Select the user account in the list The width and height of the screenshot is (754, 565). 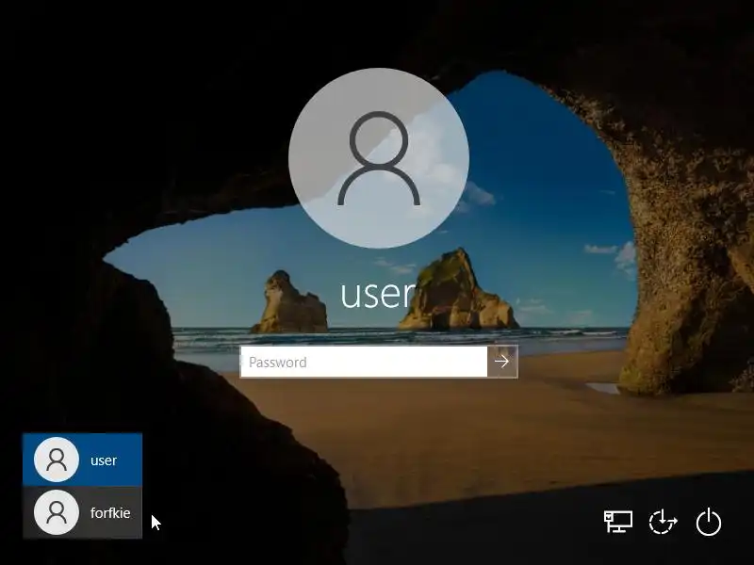(x=82, y=460)
